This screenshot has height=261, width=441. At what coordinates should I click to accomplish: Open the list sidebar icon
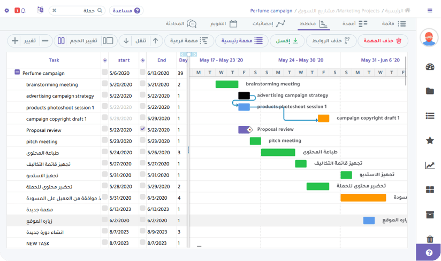pos(430,115)
